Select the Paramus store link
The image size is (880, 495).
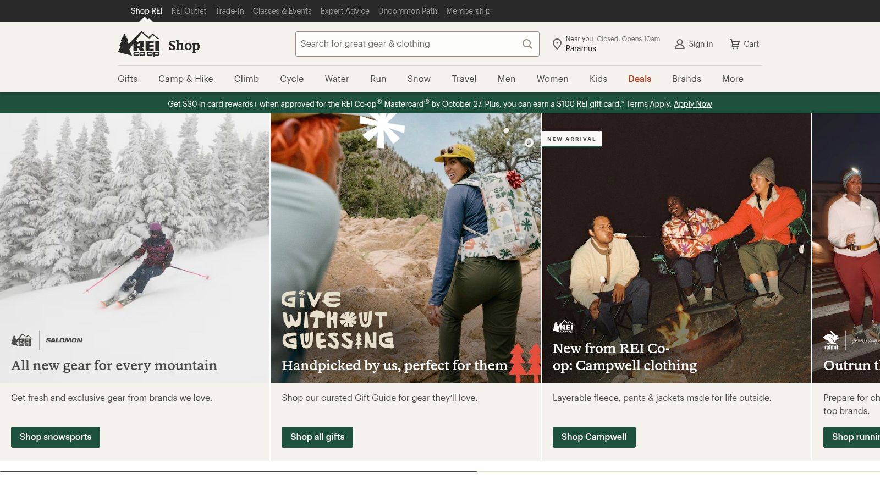581,48
